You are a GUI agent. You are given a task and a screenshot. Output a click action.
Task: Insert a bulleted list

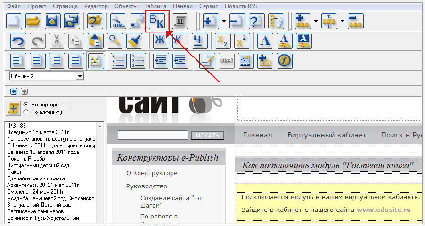click(119, 61)
